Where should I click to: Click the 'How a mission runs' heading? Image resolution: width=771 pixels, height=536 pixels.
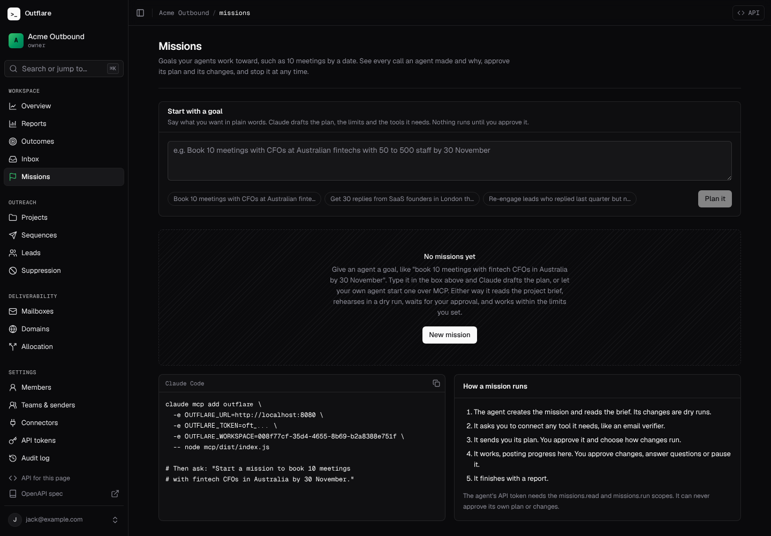click(495, 386)
